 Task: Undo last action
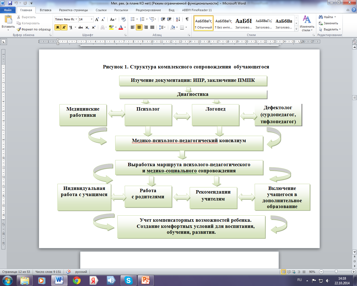pyautogui.click(x=16, y=3)
